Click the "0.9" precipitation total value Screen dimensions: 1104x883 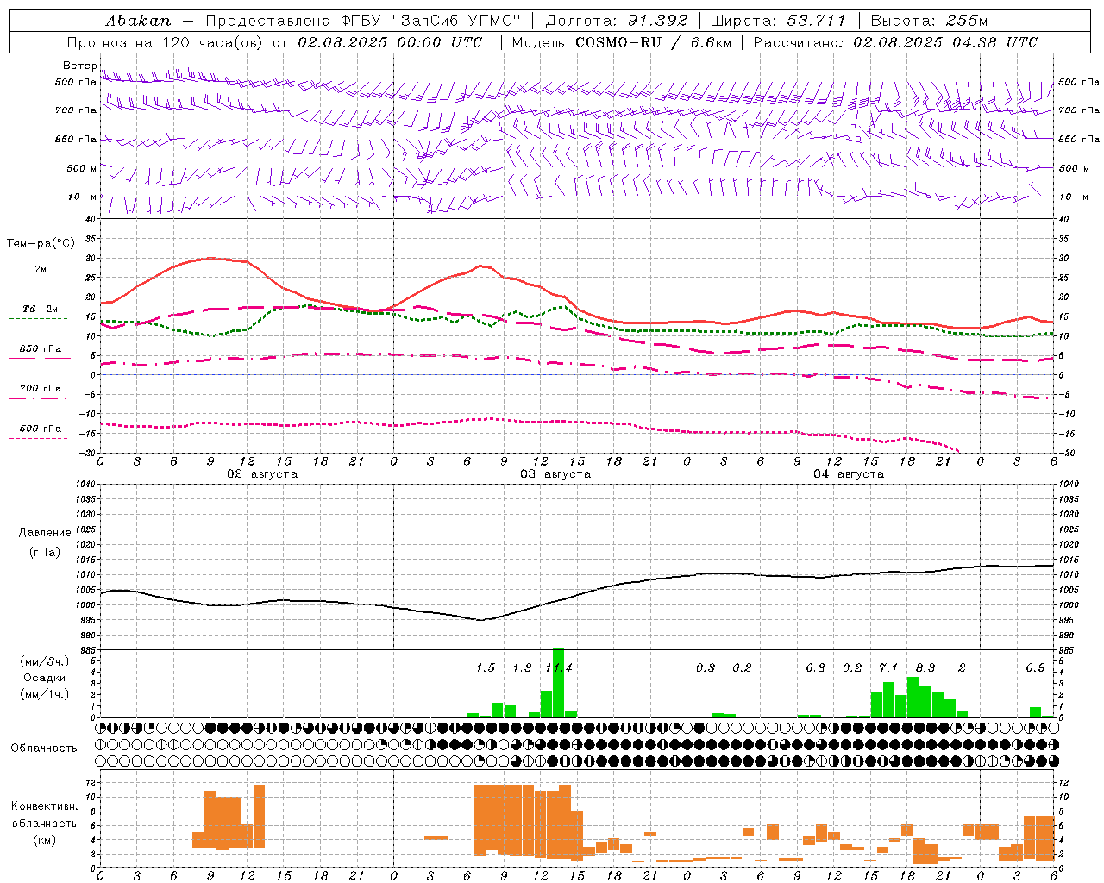1035,668
